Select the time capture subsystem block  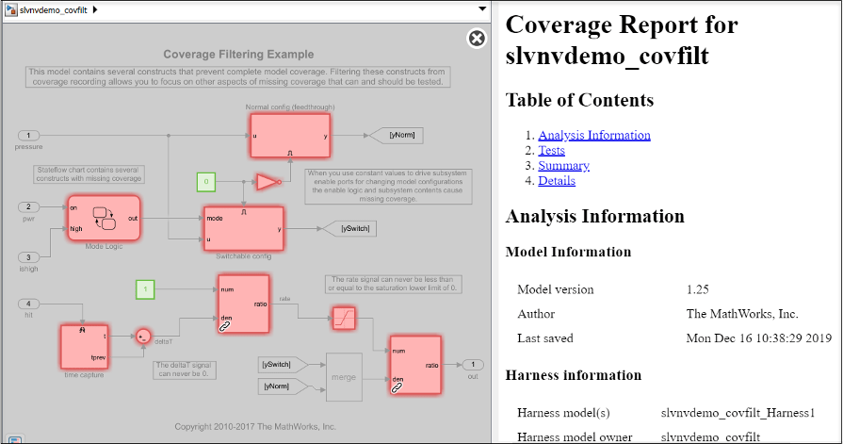[85, 347]
